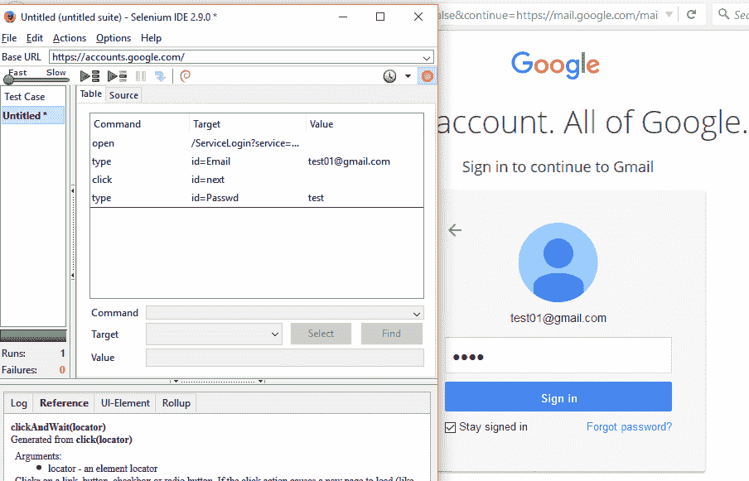The width and height of the screenshot is (749, 481).
Task: Collapse test case pane upper splitter arrow
Action: (x=73, y=191)
